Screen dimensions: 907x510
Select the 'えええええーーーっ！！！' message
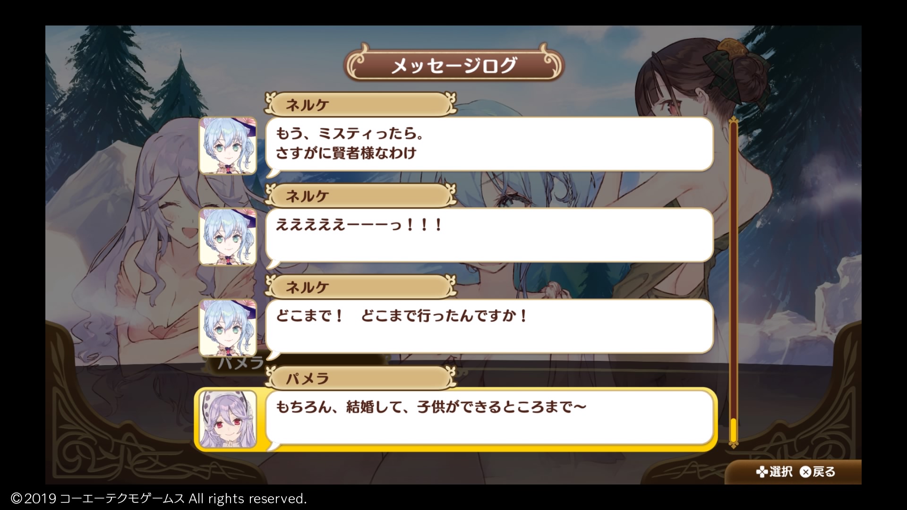pyautogui.click(x=489, y=235)
